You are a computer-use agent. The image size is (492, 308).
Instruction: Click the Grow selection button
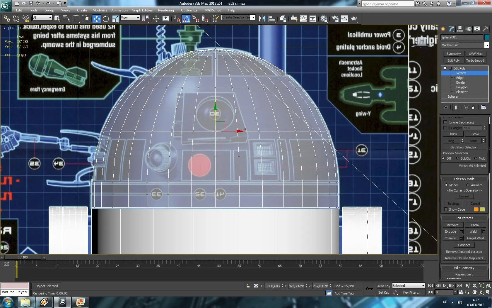click(475, 134)
